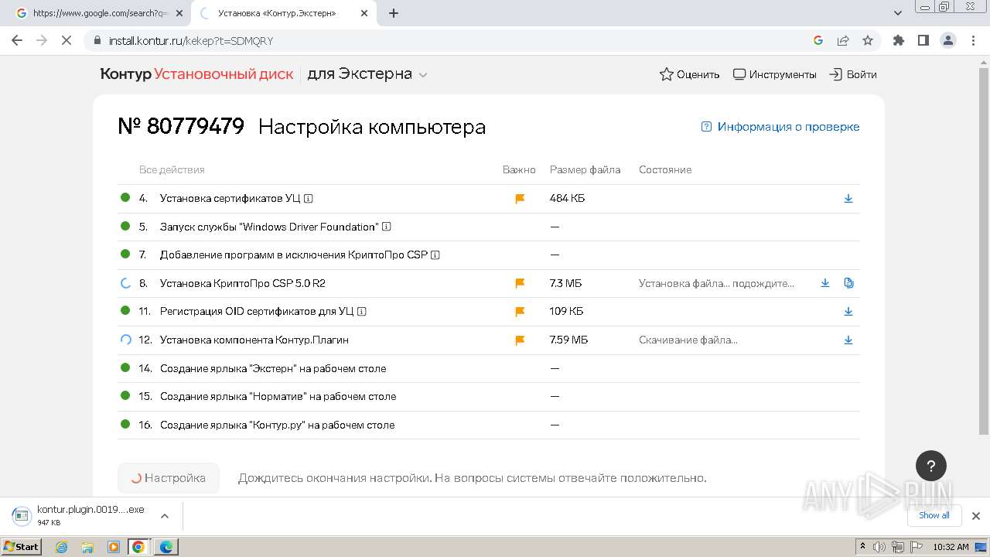This screenshot has width=990, height=557.
Task: View site information lock icon
Action: coord(97,40)
